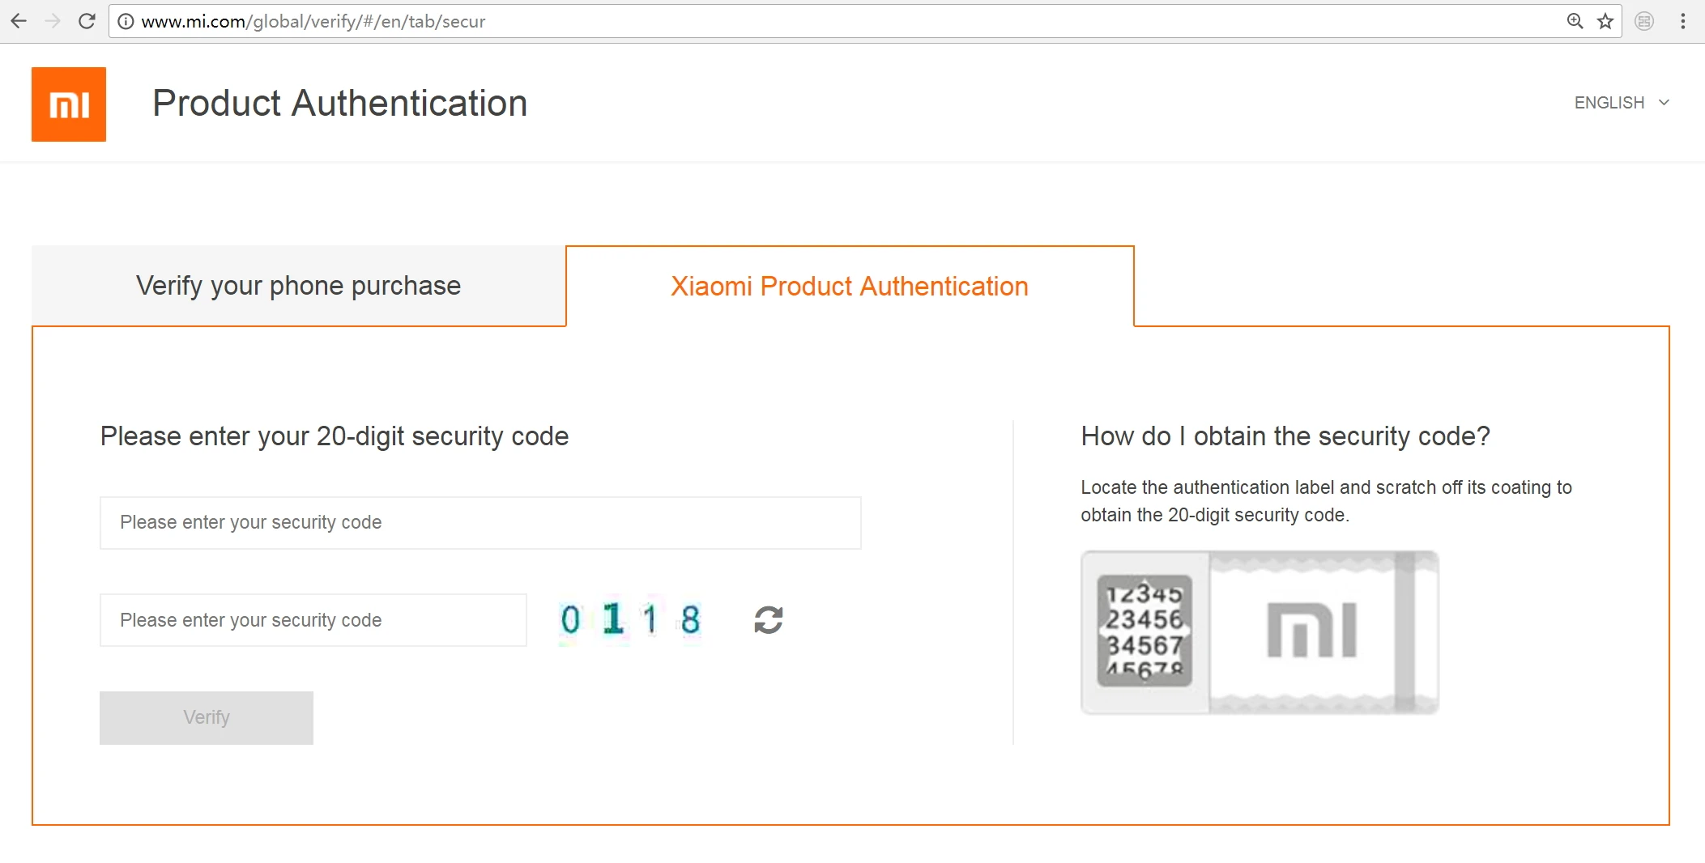
Task: Refresh the captcha image with reload icon
Action: [768, 620]
